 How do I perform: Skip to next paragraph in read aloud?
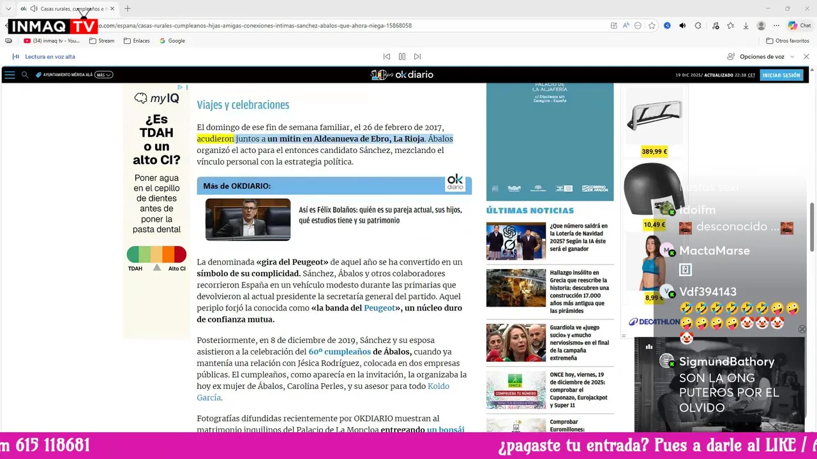click(417, 57)
